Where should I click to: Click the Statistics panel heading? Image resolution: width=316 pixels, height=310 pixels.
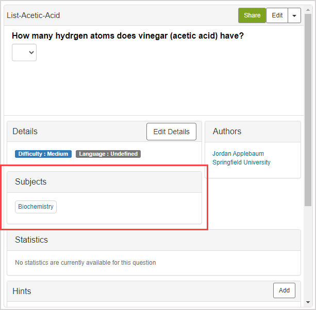coord(31,240)
